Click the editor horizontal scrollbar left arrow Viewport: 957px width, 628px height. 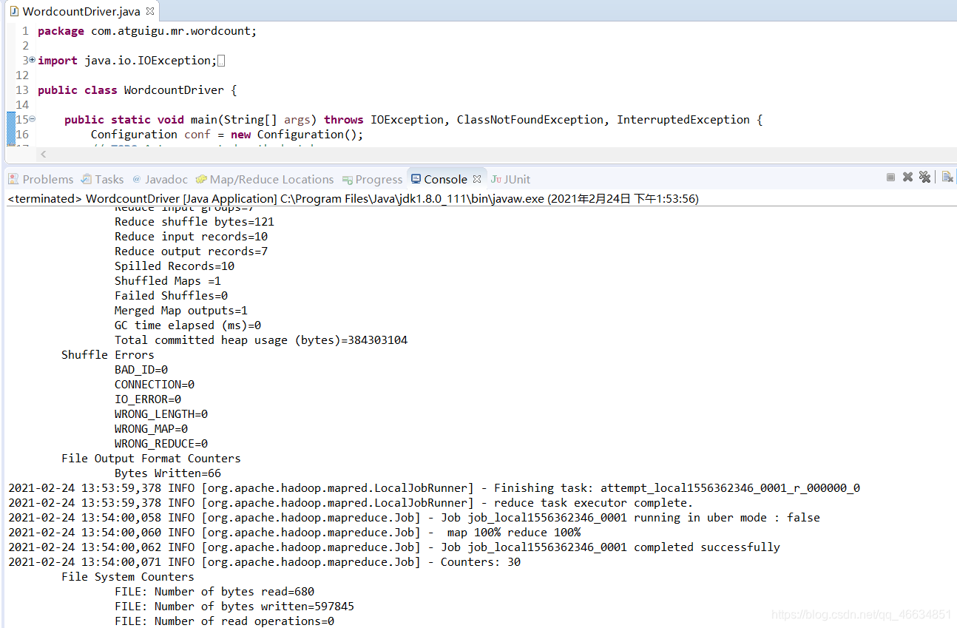click(43, 154)
